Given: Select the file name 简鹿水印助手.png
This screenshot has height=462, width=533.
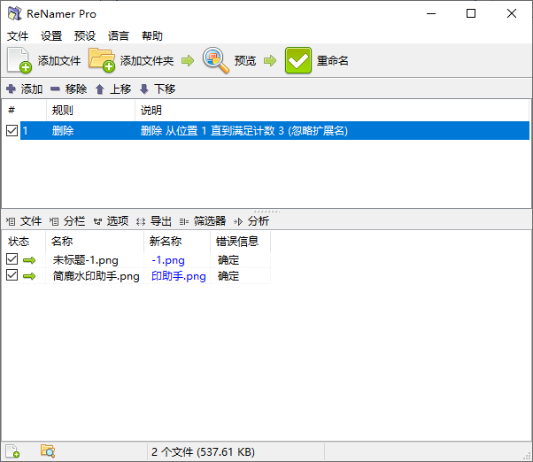Looking at the screenshot, I should coord(97,276).
